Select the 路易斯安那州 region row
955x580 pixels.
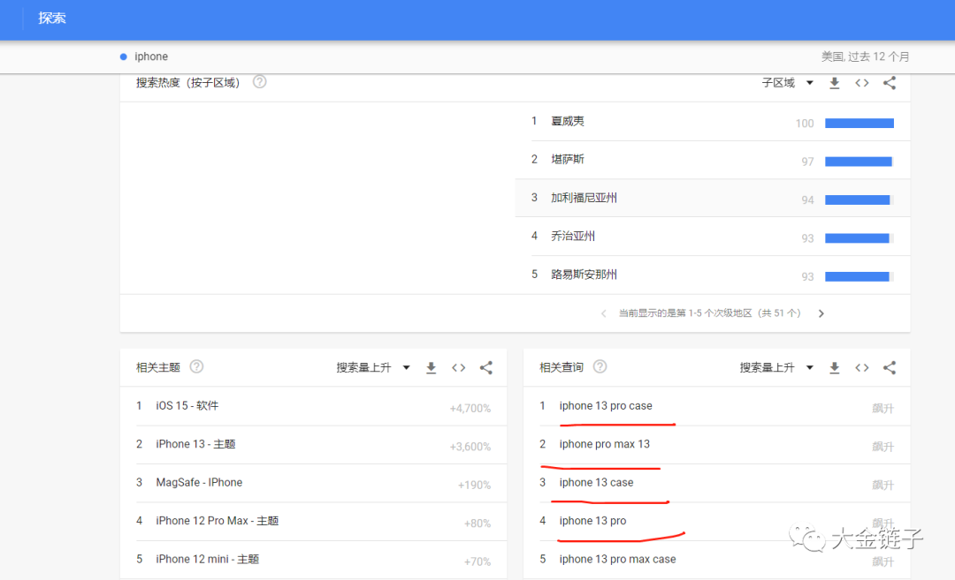click(713, 275)
